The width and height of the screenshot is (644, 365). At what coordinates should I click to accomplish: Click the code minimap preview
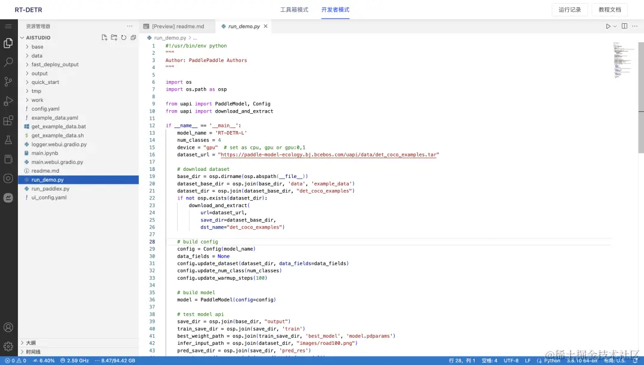[624, 60]
